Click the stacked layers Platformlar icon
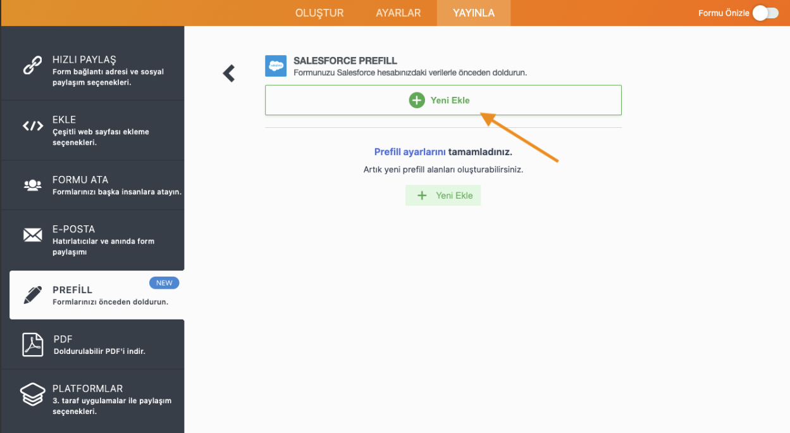 (33, 394)
